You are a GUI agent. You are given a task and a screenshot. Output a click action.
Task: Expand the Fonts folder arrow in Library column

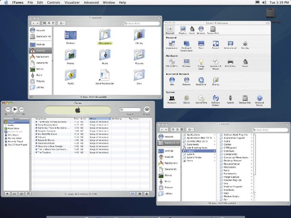tap(252, 170)
